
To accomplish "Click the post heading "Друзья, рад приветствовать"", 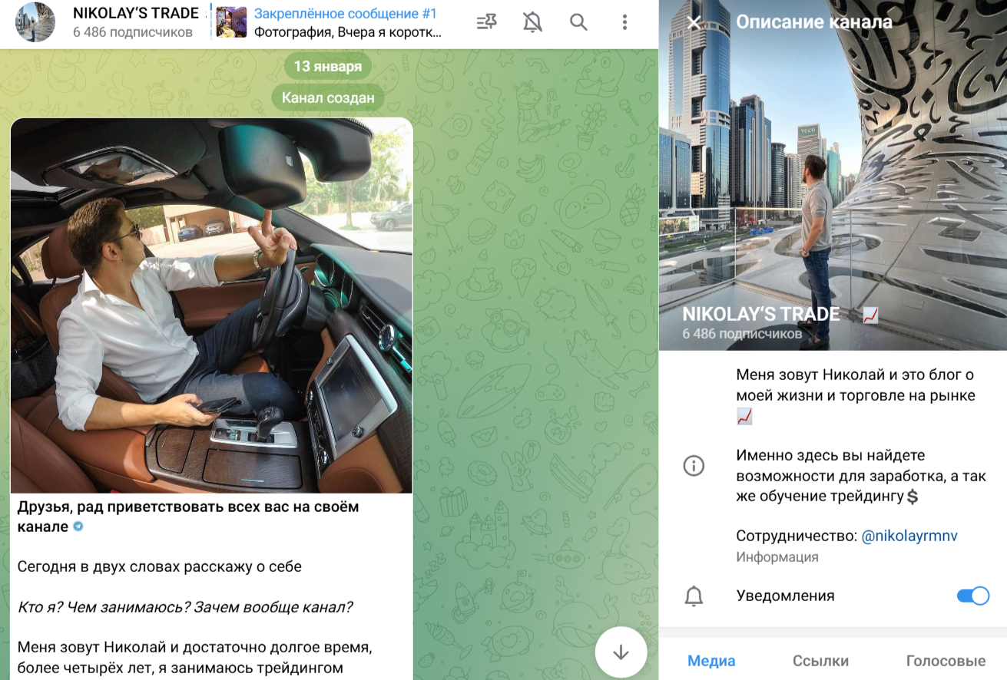I will click(188, 517).
